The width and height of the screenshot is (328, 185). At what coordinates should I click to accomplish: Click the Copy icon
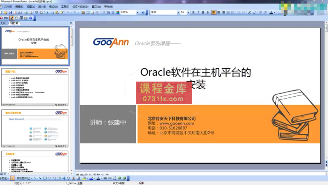point(52,13)
